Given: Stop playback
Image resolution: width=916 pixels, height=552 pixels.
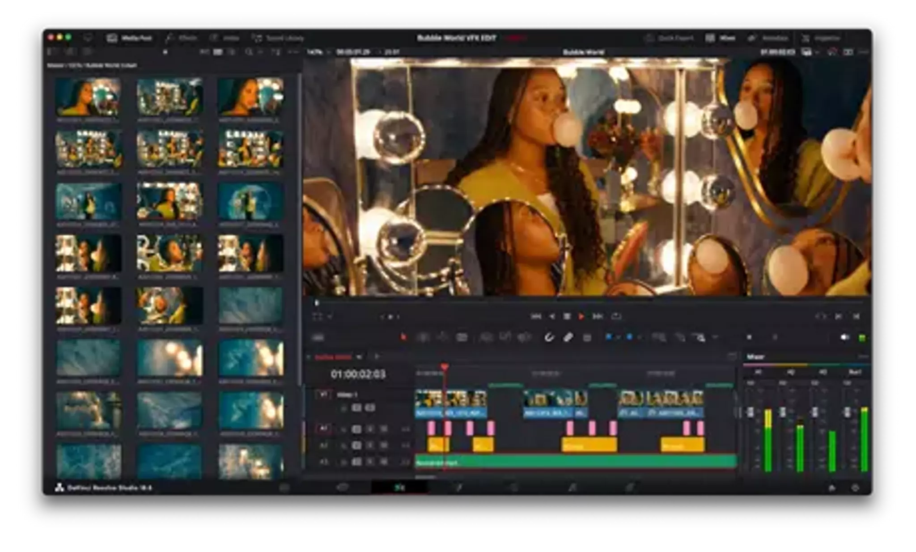Looking at the screenshot, I should 567,316.
